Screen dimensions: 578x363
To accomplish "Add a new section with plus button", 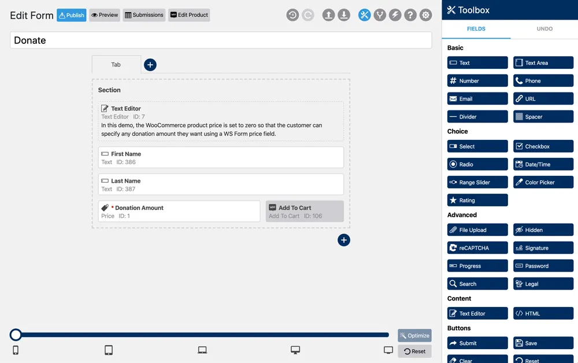I will (x=343, y=240).
